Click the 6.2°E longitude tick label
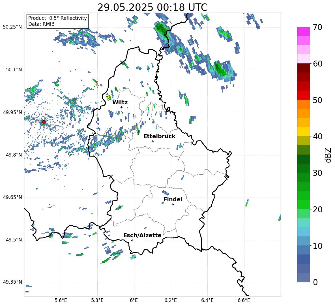The width and height of the screenshot is (335, 306). [171, 300]
